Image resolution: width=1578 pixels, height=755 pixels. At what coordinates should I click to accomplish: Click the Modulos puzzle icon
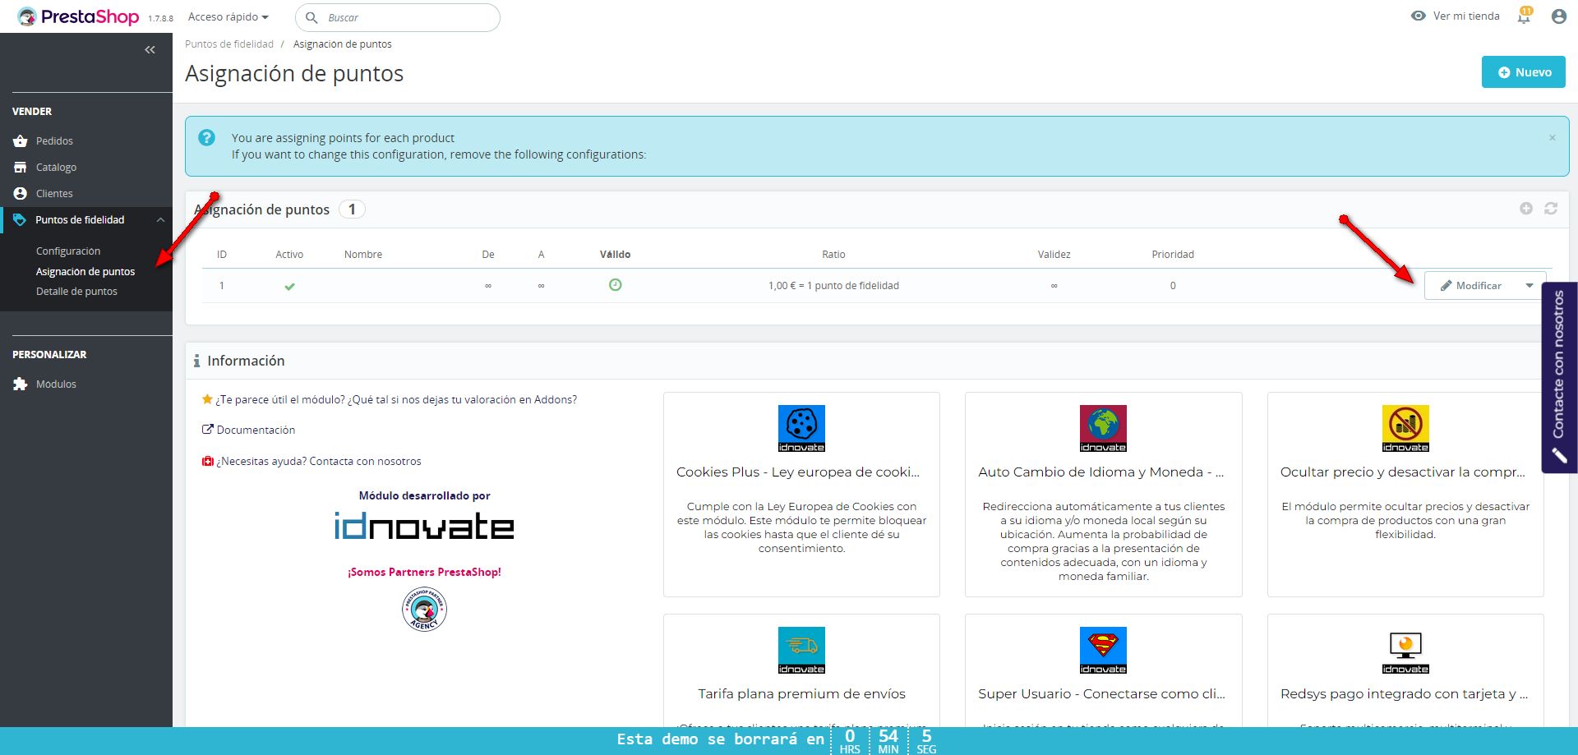[x=21, y=384]
